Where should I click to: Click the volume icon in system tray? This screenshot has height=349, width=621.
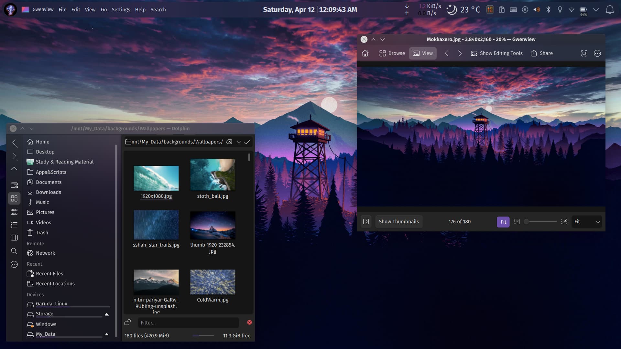point(537,10)
